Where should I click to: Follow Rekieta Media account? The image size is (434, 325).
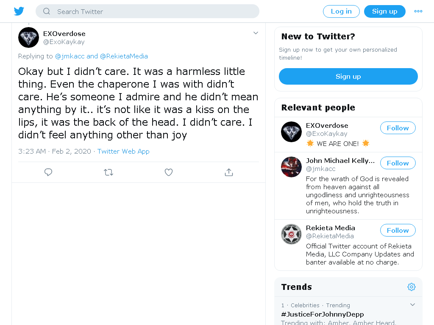[x=398, y=231]
